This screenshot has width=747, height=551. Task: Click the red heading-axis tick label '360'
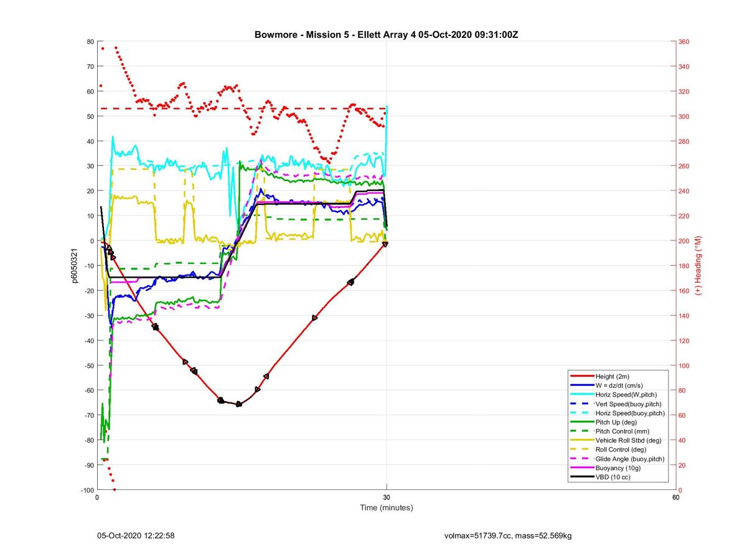[x=684, y=42]
